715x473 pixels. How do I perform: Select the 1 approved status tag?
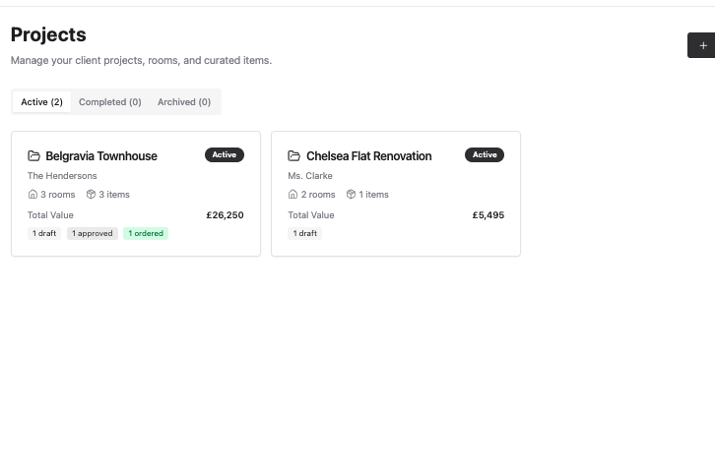(x=93, y=234)
